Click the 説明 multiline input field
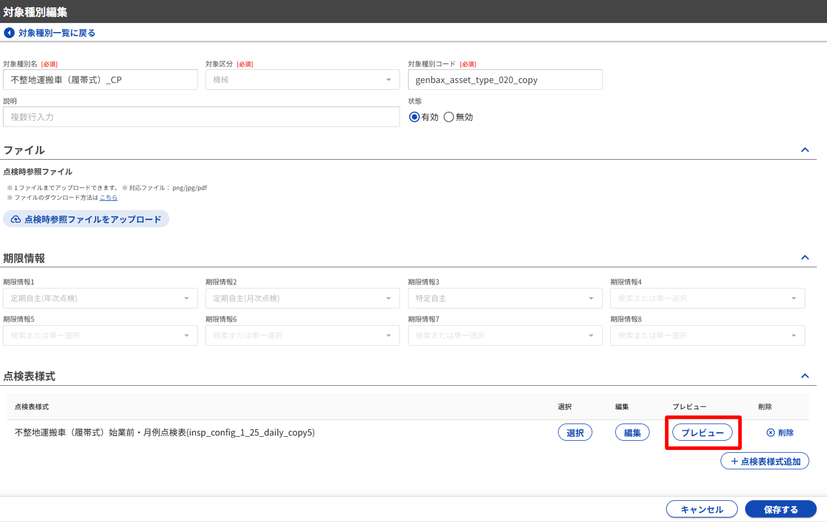This screenshot has height=522, width=827. coord(201,117)
